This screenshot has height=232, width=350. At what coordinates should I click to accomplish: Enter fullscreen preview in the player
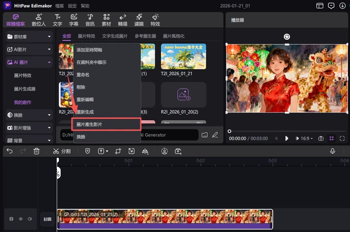[342, 139]
